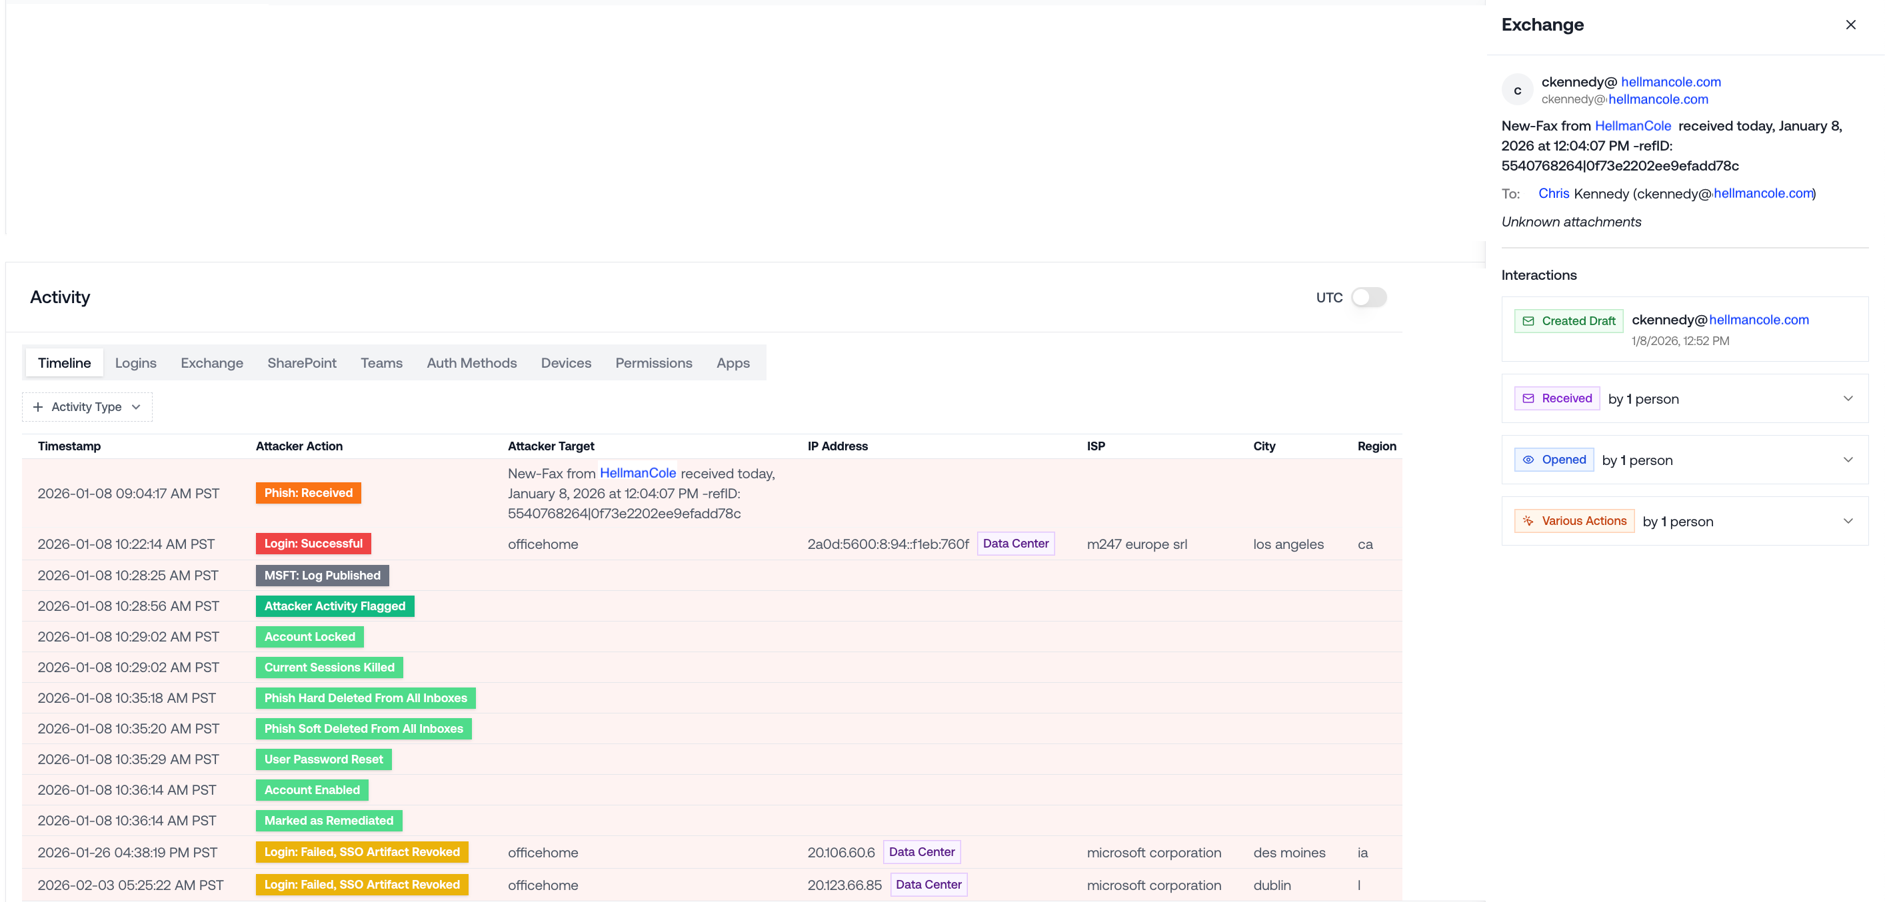Click the Login: Successful badge
The image size is (1885, 902).
(313, 544)
